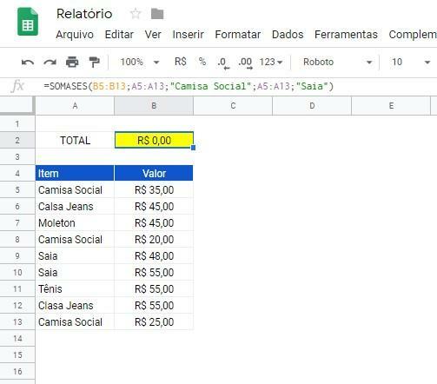Select the paint format roller icon
This screenshot has height=384, width=437.
pyautogui.click(x=94, y=62)
